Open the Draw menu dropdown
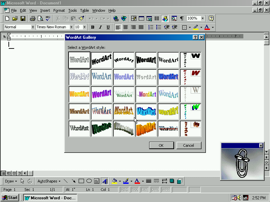 (x=11, y=181)
